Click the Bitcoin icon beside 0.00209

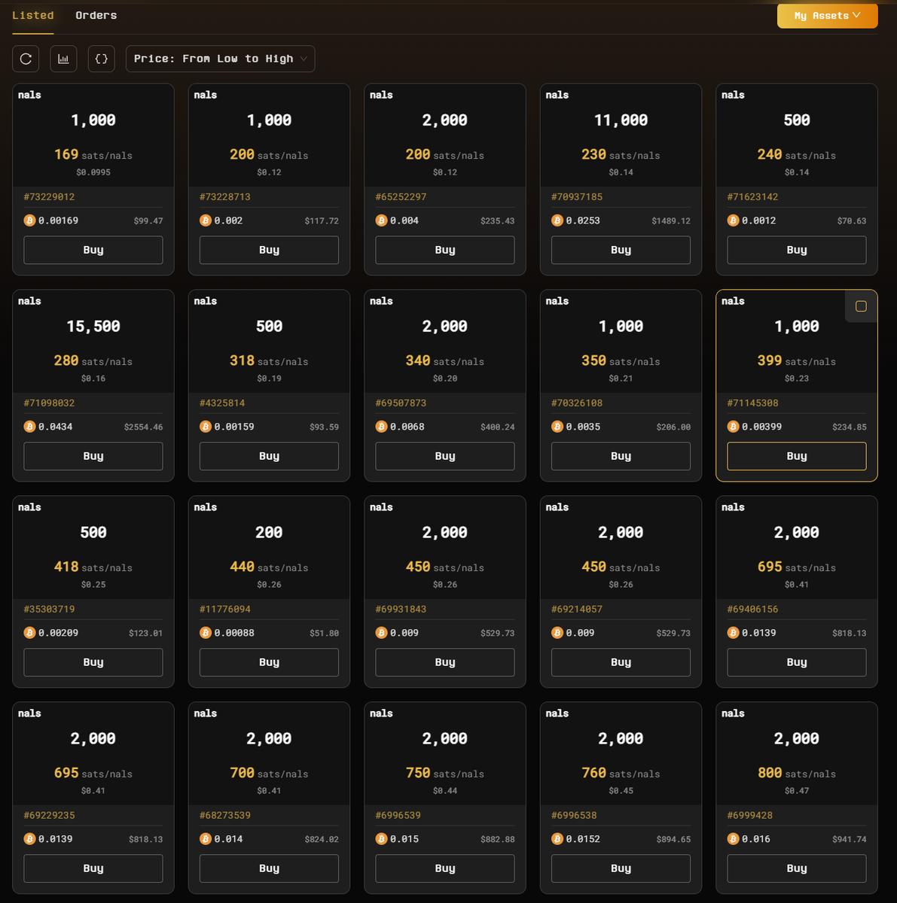[x=29, y=633]
